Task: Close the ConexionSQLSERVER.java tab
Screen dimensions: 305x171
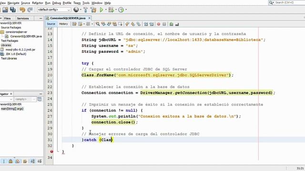Action: click(89, 18)
